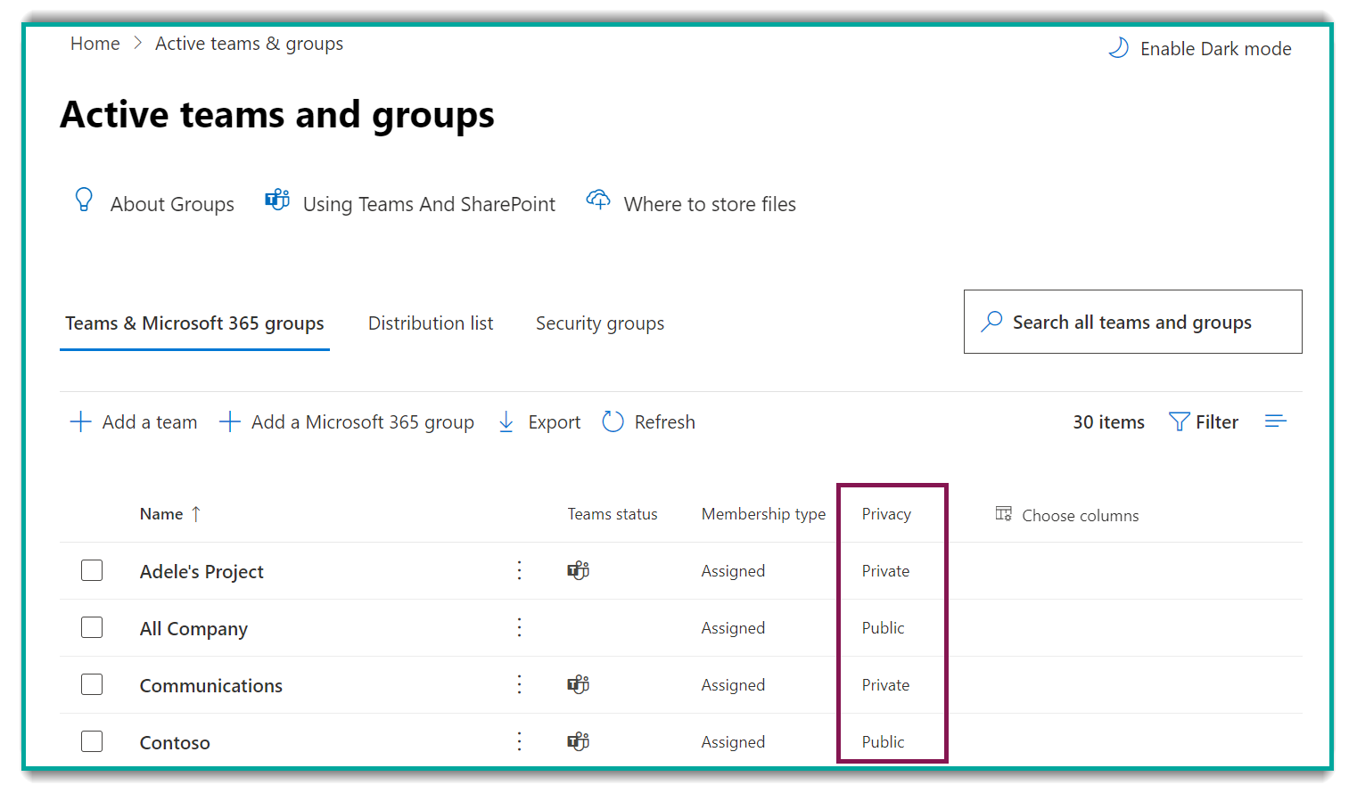Sort by the Name column header
The image size is (1357, 793).
161,514
